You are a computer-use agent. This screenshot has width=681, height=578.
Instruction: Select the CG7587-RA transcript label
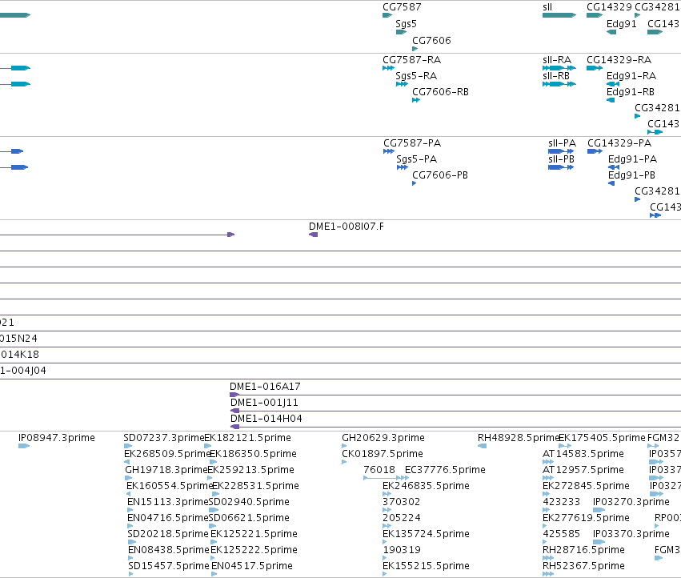412,59
